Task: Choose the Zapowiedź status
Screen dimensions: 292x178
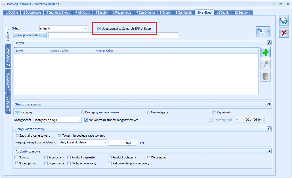Action: (214, 112)
